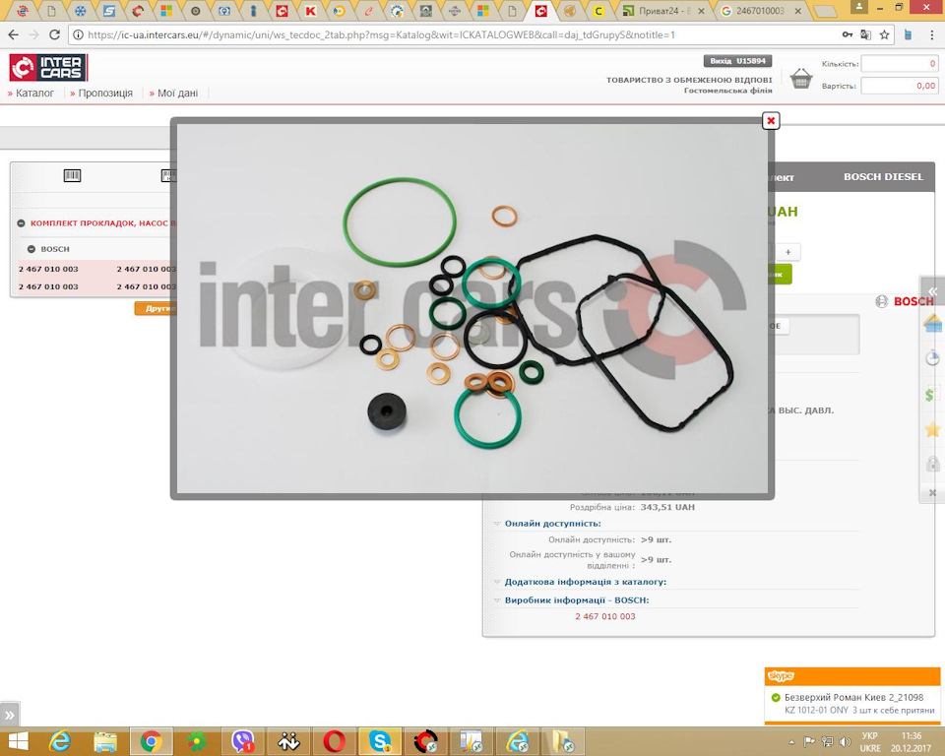945x756 pixels.
Task: Go back in browser history
Action: [13, 35]
